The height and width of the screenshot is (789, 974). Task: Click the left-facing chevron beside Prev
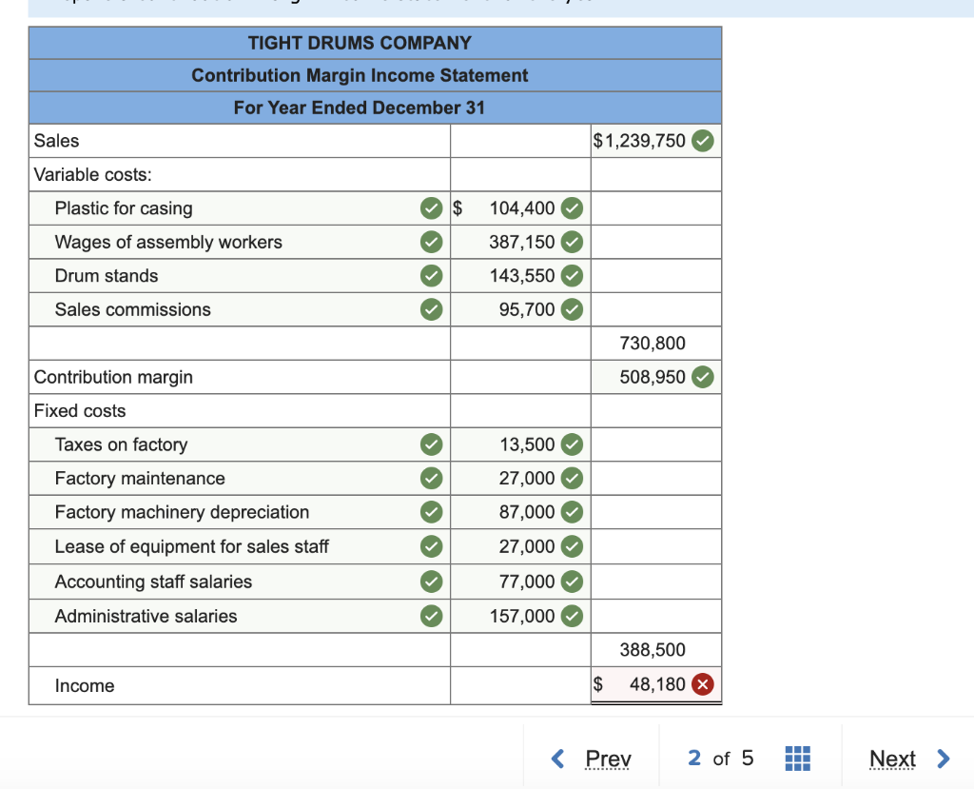pos(558,759)
